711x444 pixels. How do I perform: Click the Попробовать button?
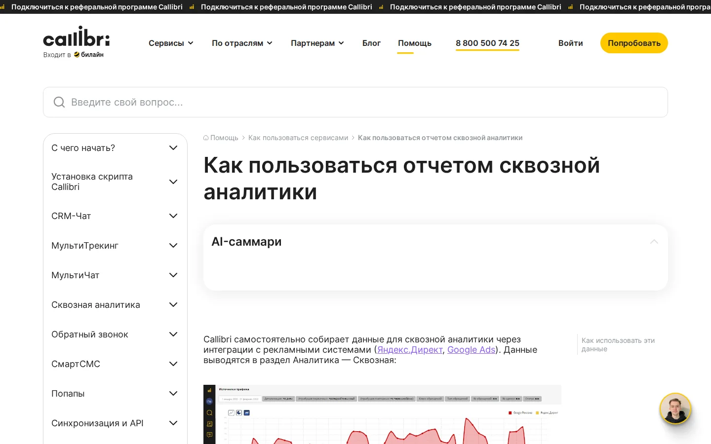(634, 43)
